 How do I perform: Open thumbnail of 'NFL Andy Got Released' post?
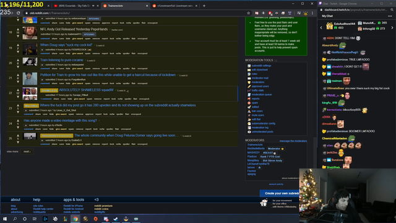pyautogui.click(x=30, y=33)
